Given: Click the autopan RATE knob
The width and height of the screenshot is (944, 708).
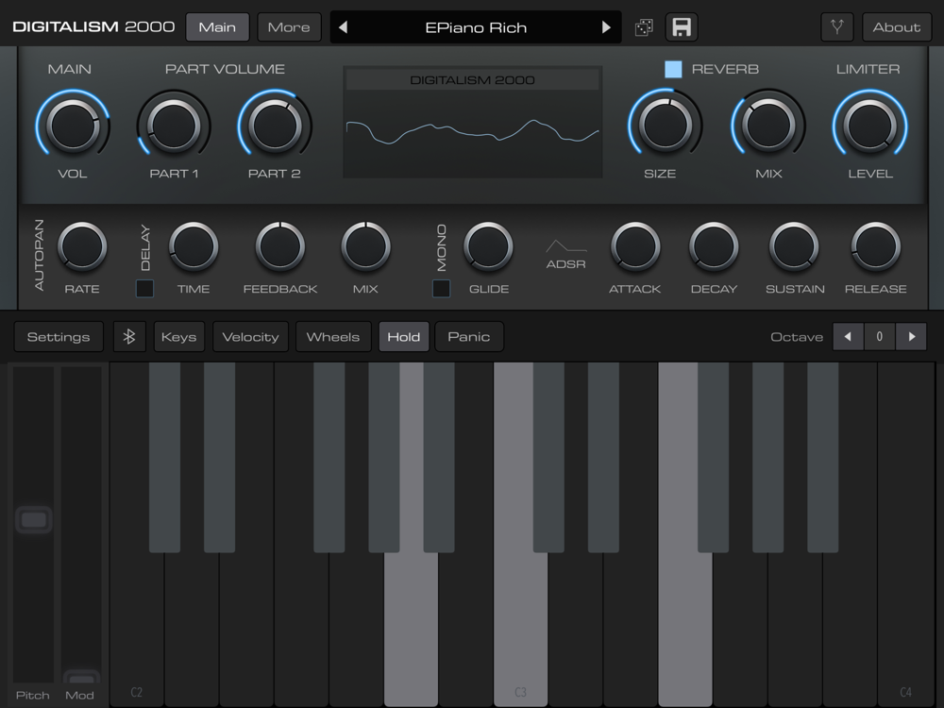Looking at the screenshot, I should 82,246.
